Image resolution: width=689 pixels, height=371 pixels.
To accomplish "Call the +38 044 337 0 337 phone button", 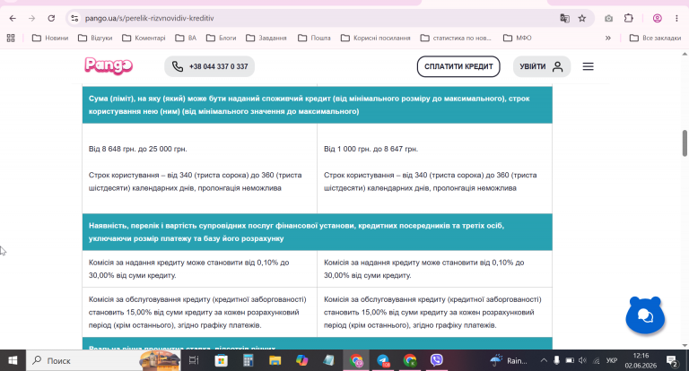I will click(x=210, y=66).
